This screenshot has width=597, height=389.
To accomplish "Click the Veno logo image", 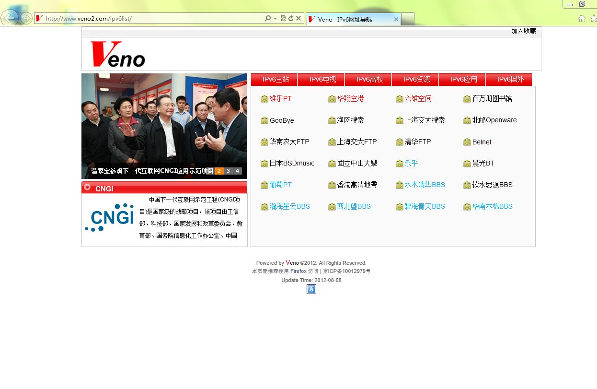I will (117, 54).
